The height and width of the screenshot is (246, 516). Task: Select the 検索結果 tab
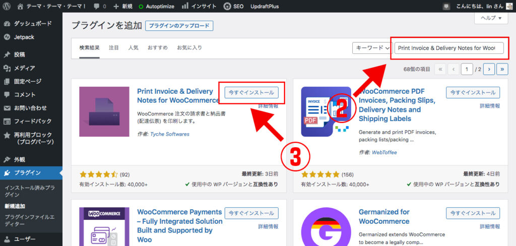(x=90, y=48)
